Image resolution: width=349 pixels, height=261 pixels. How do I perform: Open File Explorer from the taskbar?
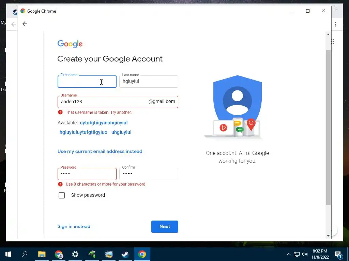tap(42, 254)
